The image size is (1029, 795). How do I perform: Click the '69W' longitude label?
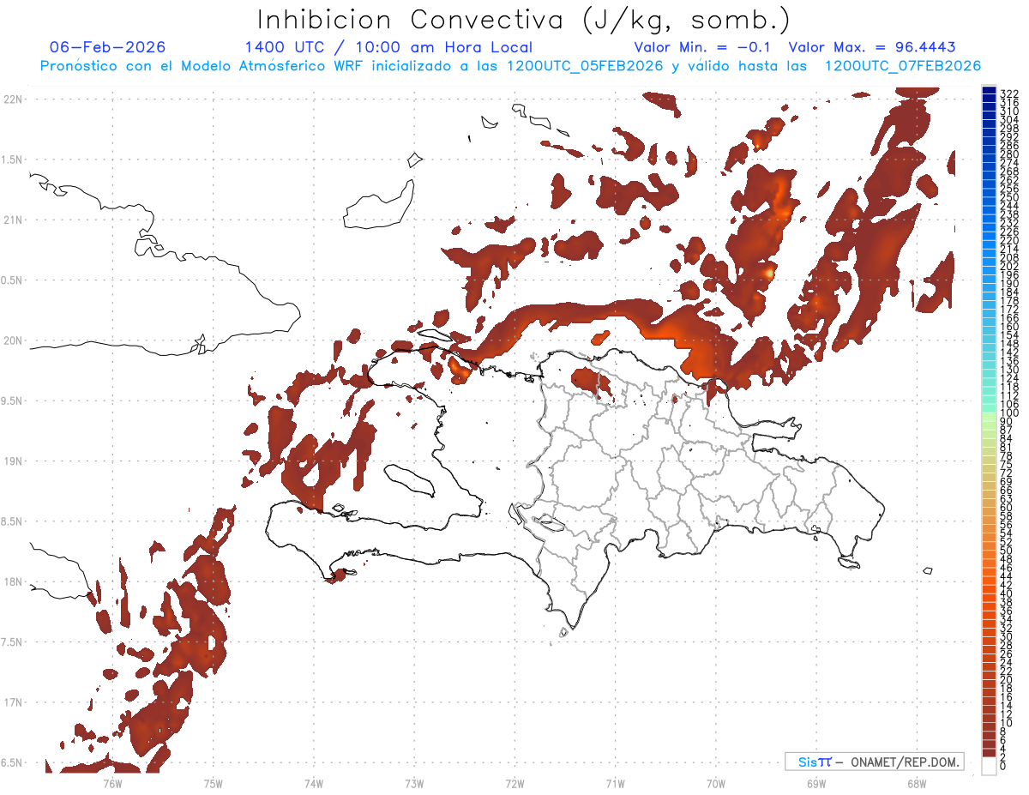pos(816,783)
